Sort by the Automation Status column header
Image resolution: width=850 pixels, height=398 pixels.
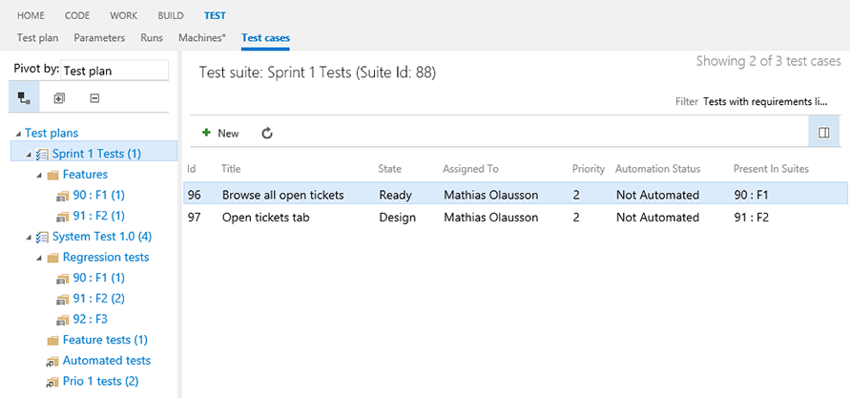pos(657,169)
